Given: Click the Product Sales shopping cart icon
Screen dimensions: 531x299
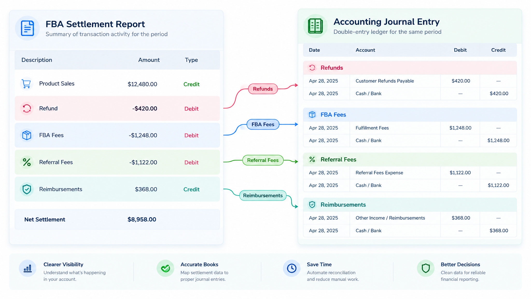Looking at the screenshot, I should 26,84.
